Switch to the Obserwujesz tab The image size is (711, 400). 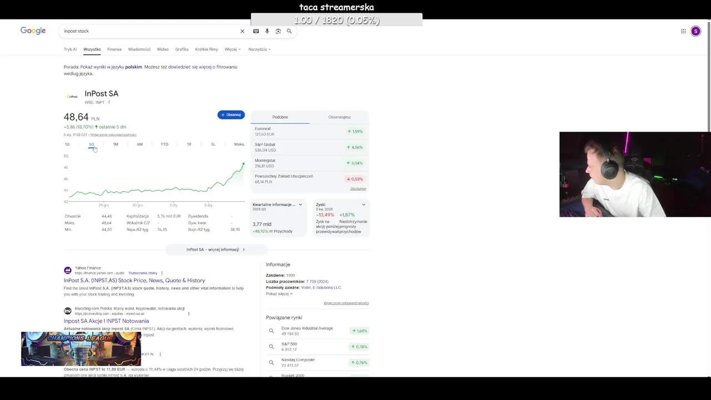[339, 117]
